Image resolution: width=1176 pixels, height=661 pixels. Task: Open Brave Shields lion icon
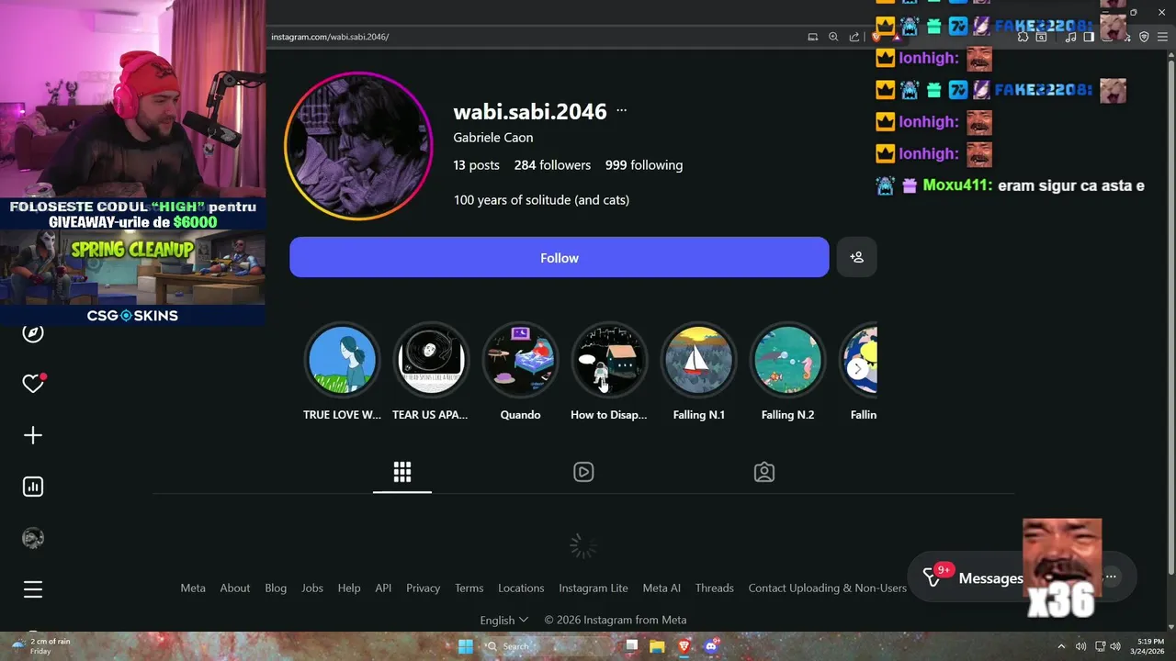[876, 37]
